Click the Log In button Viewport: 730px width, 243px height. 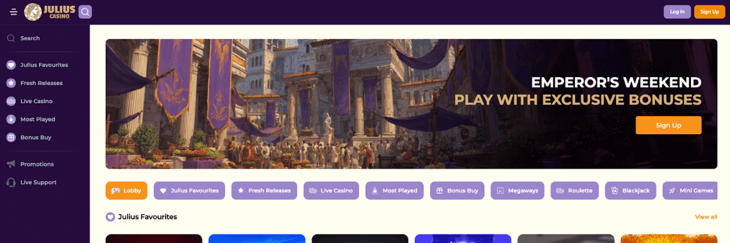[677, 12]
